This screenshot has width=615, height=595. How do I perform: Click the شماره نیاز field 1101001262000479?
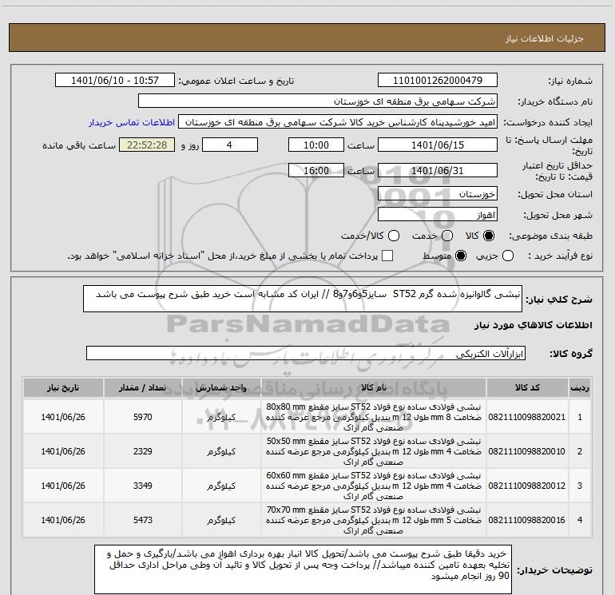(x=438, y=81)
